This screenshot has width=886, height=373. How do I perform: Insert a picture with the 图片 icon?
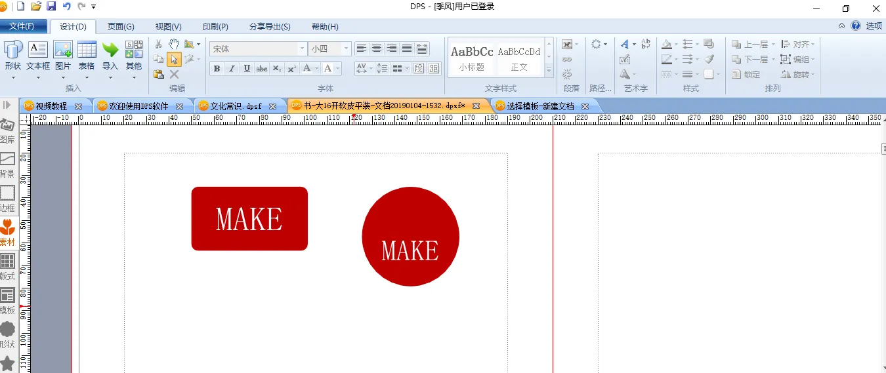click(x=63, y=54)
